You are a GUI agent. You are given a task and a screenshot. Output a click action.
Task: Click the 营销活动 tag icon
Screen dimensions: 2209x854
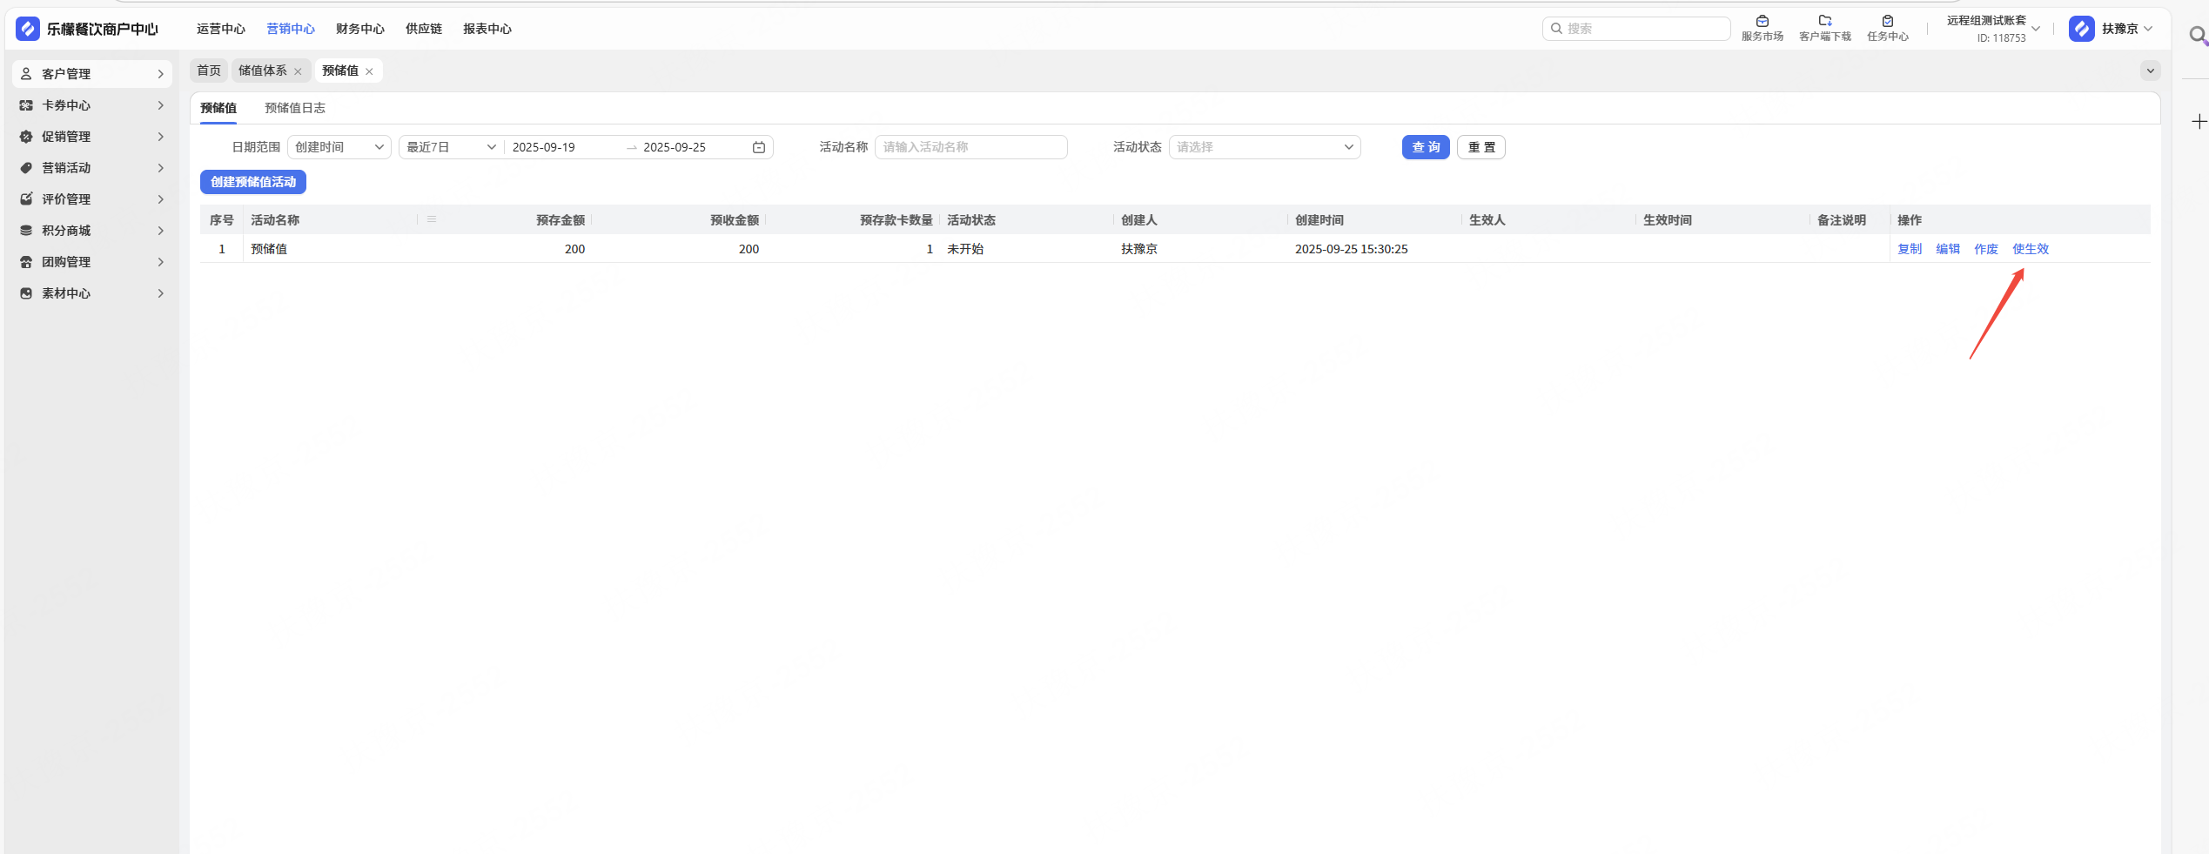click(26, 168)
